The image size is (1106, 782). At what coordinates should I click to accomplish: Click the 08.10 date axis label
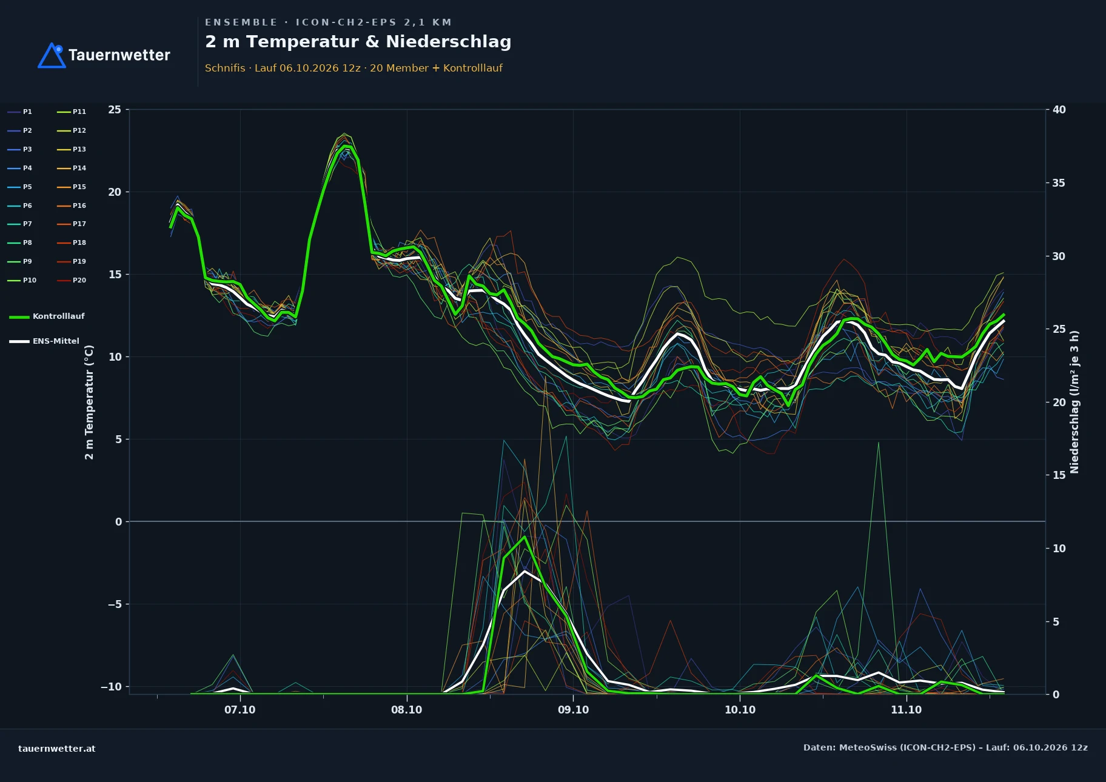tap(407, 710)
